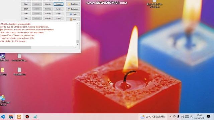Click the log panel scroll down arrow
The width and height of the screenshot is (214, 120).
pos(78,45)
